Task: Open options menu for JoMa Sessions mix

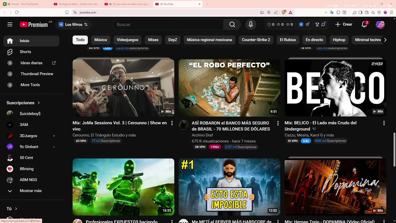Action: [172, 123]
